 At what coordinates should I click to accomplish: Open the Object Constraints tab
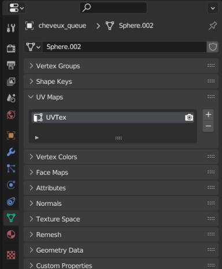[11, 201]
